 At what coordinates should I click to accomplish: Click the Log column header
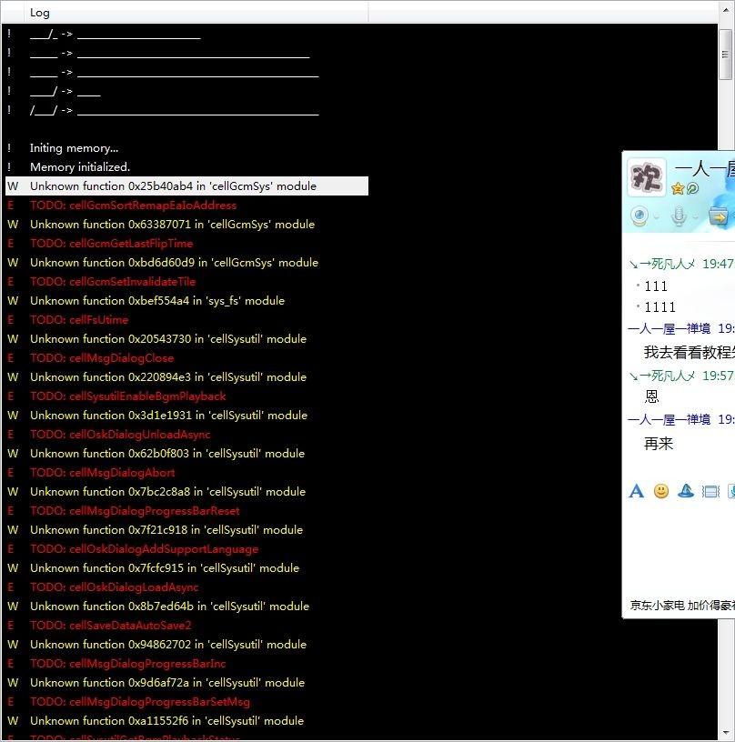coord(196,13)
